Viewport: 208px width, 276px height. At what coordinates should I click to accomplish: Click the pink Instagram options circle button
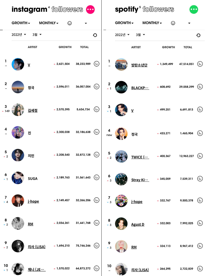coord(90,10)
